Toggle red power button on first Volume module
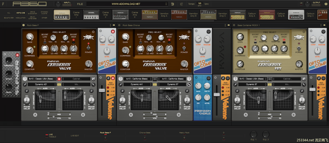Screen dimensions: 329x143 [x=112, y=79]
